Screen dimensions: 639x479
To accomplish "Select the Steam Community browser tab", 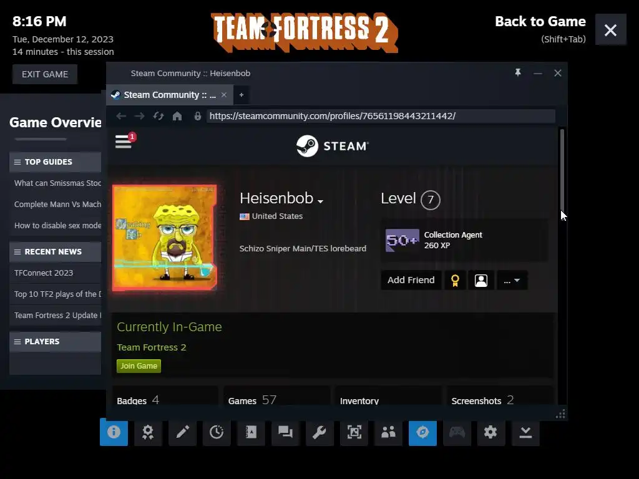I will point(170,95).
